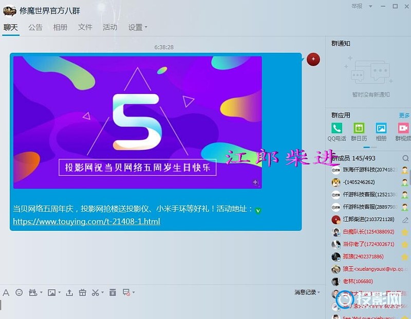Click the message blocking bubble icon
411x319 pixels.
pos(126,292)
